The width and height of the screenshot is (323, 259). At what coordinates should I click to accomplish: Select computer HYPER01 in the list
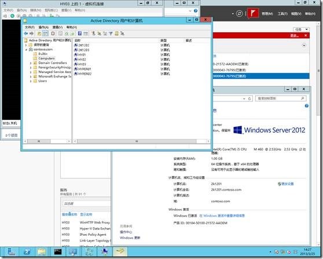(x=83, y=69)
